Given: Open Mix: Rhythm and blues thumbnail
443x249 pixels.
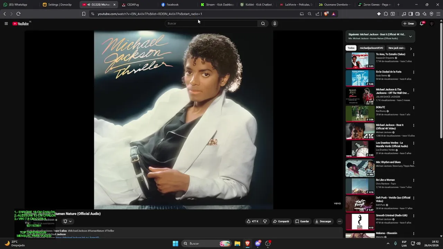Looking at the screenshot, I should point(360,168).
